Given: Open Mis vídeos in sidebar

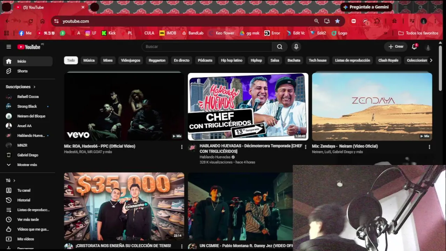Looking at the screenshot, I should tap(28, 239).
